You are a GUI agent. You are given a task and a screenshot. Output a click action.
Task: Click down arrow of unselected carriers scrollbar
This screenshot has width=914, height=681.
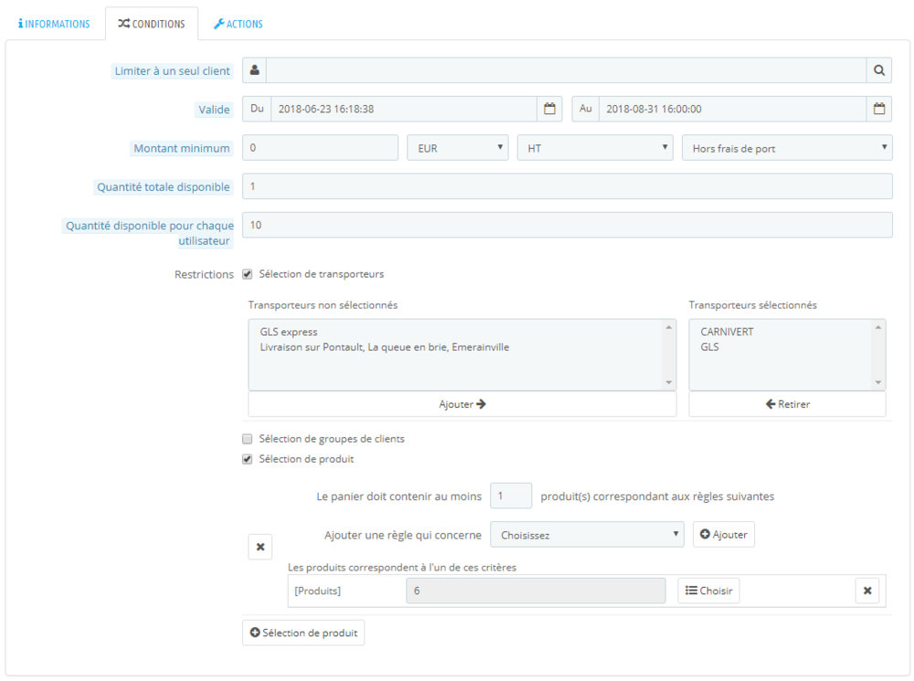pos(669,382)
